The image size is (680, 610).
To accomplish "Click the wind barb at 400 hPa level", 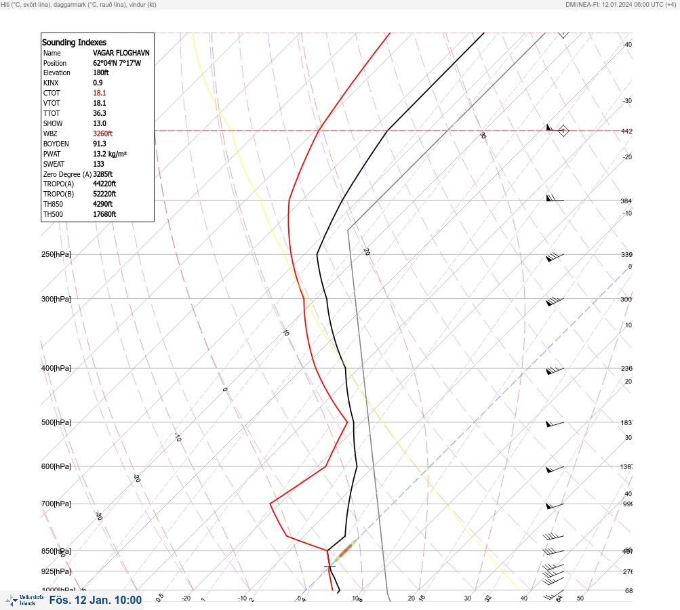I will click(x=555, y=370).
